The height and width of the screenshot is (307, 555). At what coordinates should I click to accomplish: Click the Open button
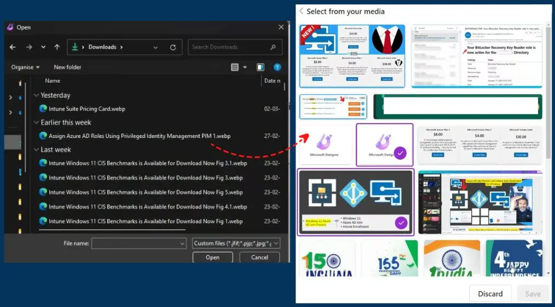[x=212, y=257]
